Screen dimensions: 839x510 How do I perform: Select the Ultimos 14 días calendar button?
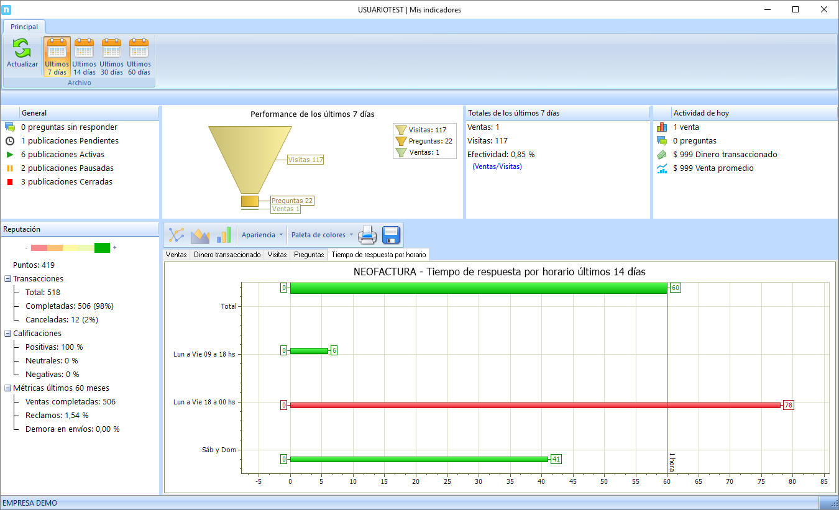[x=84, y=57]
